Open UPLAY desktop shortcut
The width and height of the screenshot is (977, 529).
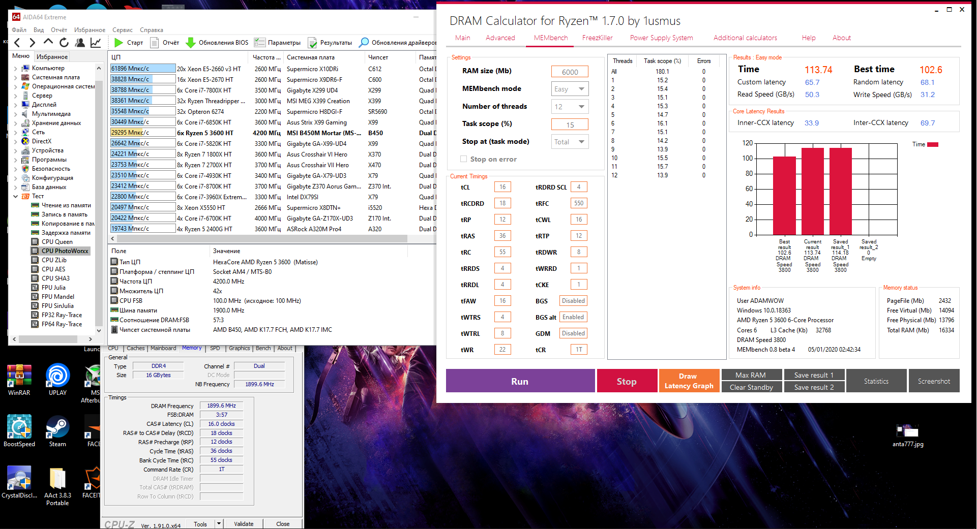[57, 380]
